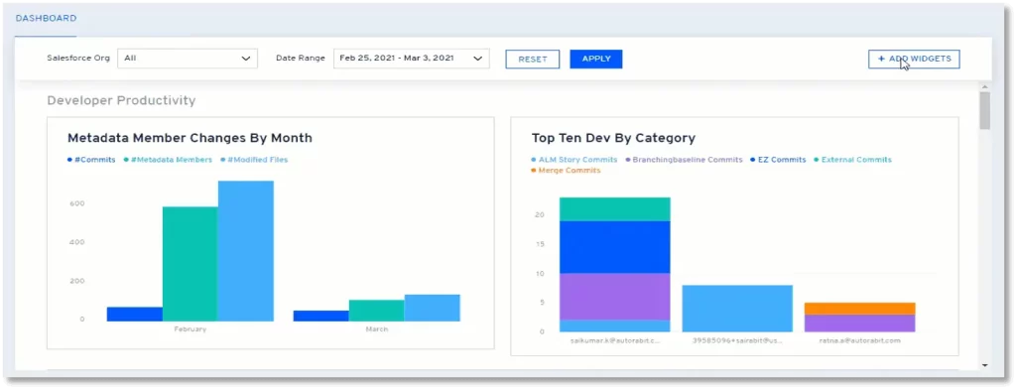Toggle Branchingbaseline Commits legend entry
Viewport: 1016px width, 389px height.
click(684, 160)
